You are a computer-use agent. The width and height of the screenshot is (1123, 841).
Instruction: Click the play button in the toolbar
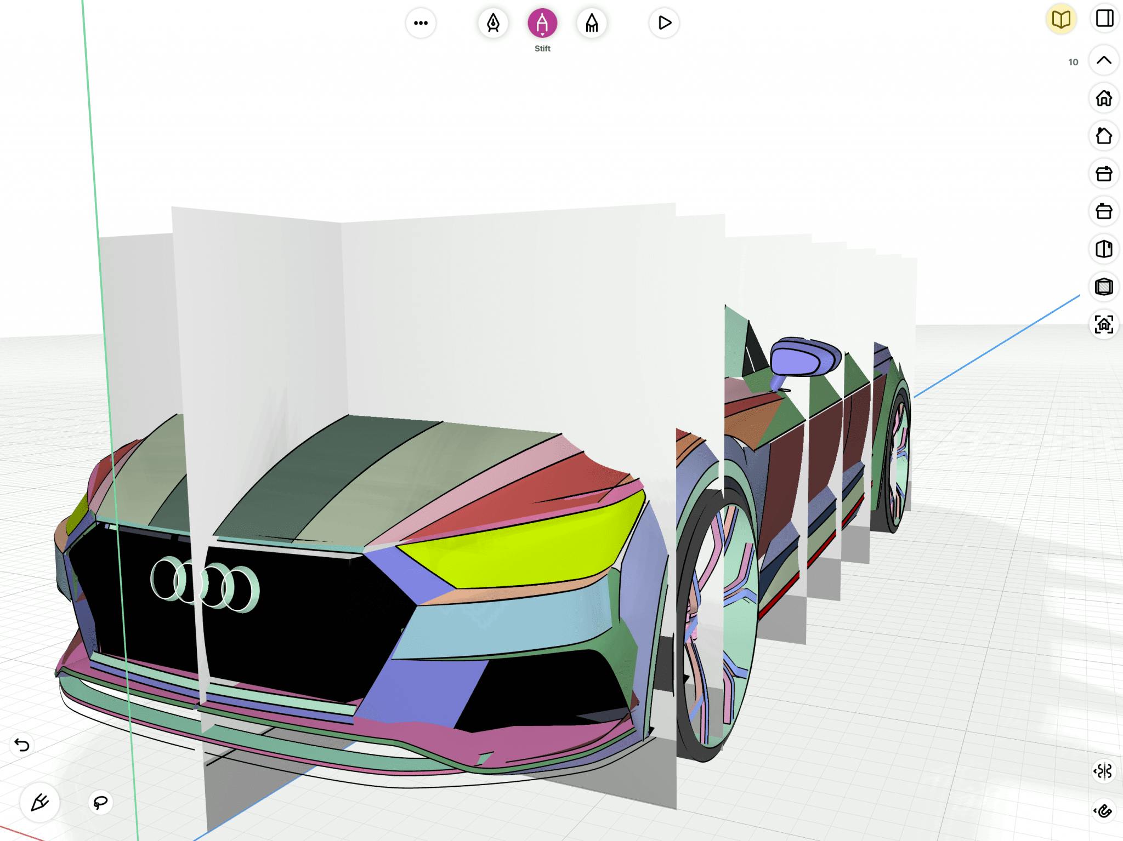[664, 23]
